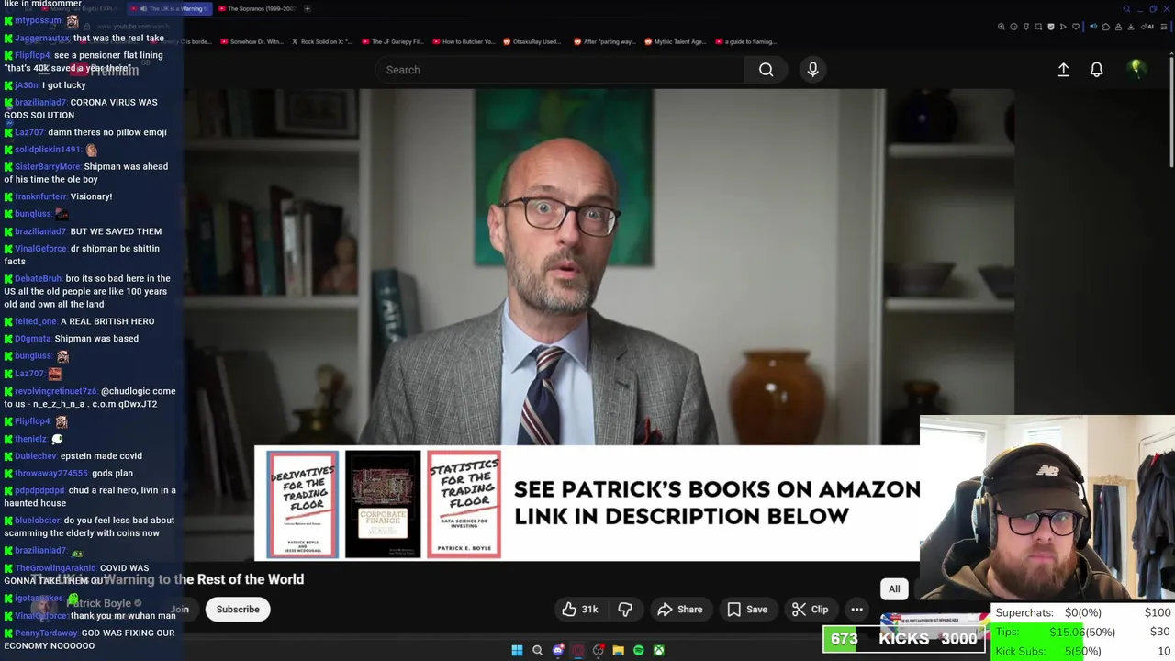
Task: Dislike the video with thumbs down
Action: (625, 610)
